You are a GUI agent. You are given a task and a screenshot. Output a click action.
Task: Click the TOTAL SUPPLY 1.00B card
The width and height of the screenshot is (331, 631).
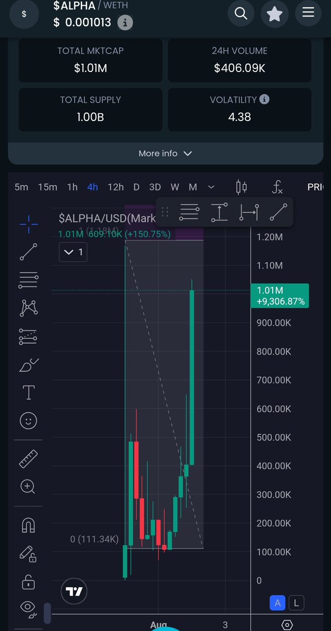point(91,109)
